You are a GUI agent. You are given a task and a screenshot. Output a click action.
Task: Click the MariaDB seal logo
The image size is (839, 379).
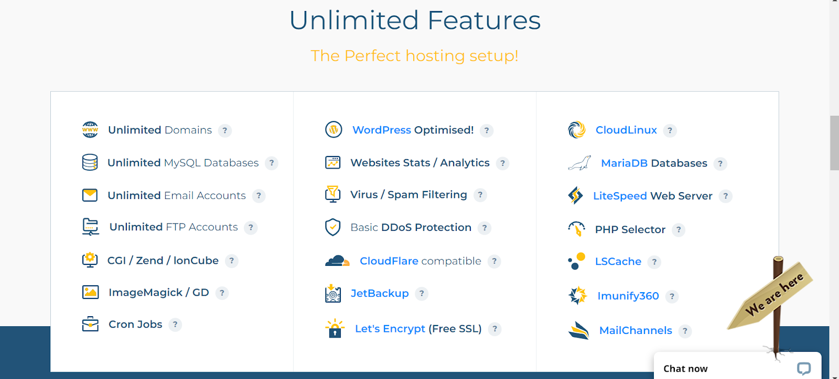pos(579,163)
